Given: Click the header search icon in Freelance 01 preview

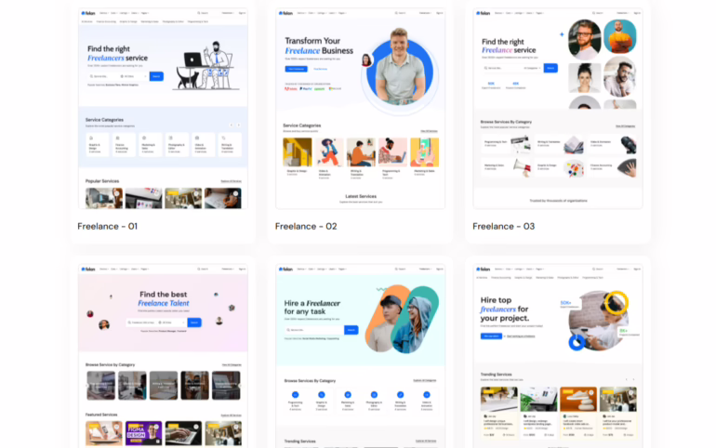Looking at the screenshot, I should tap(199, 13).
